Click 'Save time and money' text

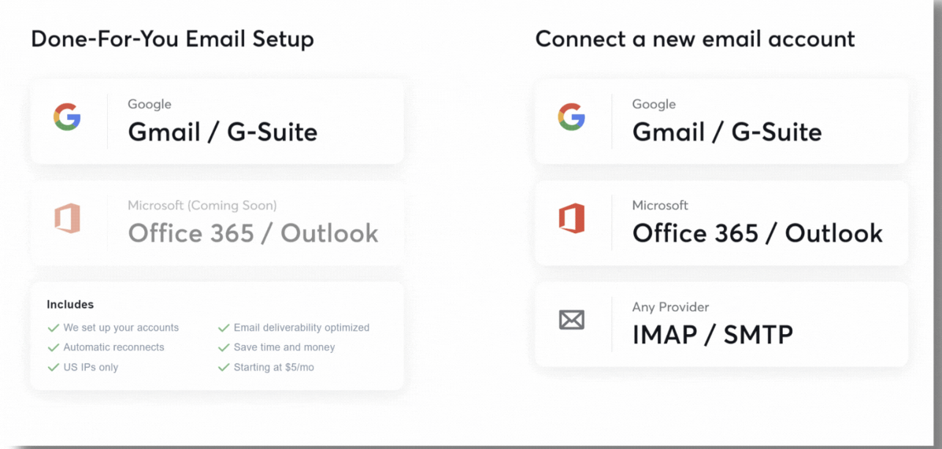point(284,347)
